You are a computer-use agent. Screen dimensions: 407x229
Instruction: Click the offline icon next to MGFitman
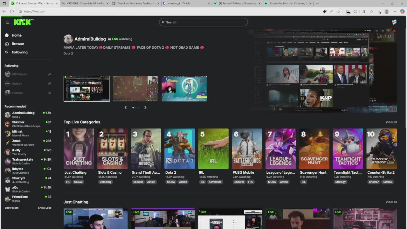click(50, 74)
